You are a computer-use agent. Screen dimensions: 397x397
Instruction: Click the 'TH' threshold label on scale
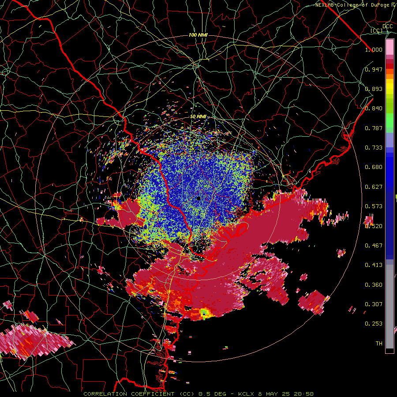[x=379, y=344]
